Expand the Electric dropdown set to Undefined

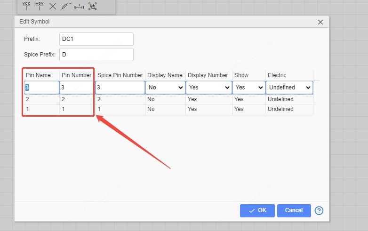(x=289, y=88)
